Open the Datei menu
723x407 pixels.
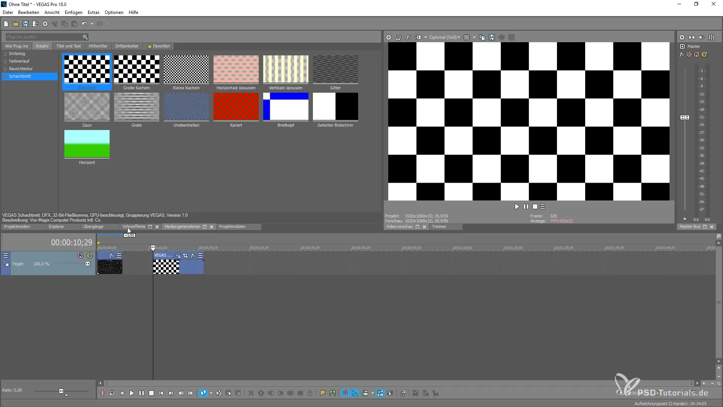coord(8,12)
